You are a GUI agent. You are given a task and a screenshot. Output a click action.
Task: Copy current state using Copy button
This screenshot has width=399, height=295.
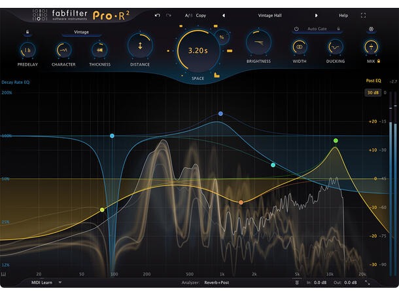[201, 16]
